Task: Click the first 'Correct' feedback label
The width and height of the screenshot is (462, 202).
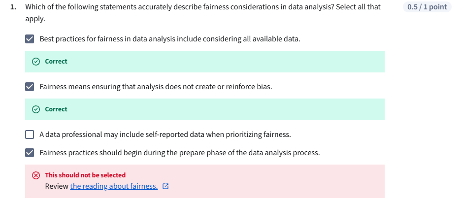Action: (x=56, y=62)
